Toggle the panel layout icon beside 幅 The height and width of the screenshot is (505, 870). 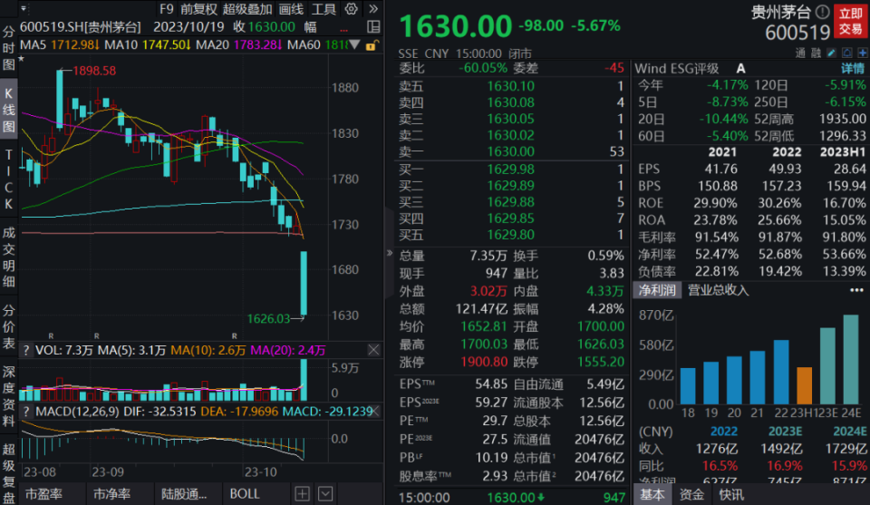(373, 26)
